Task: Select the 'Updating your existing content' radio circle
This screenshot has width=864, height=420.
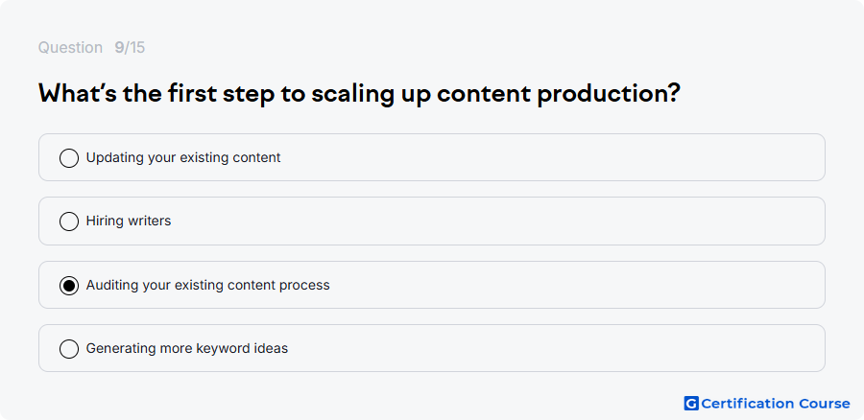Action: point(69,158)
